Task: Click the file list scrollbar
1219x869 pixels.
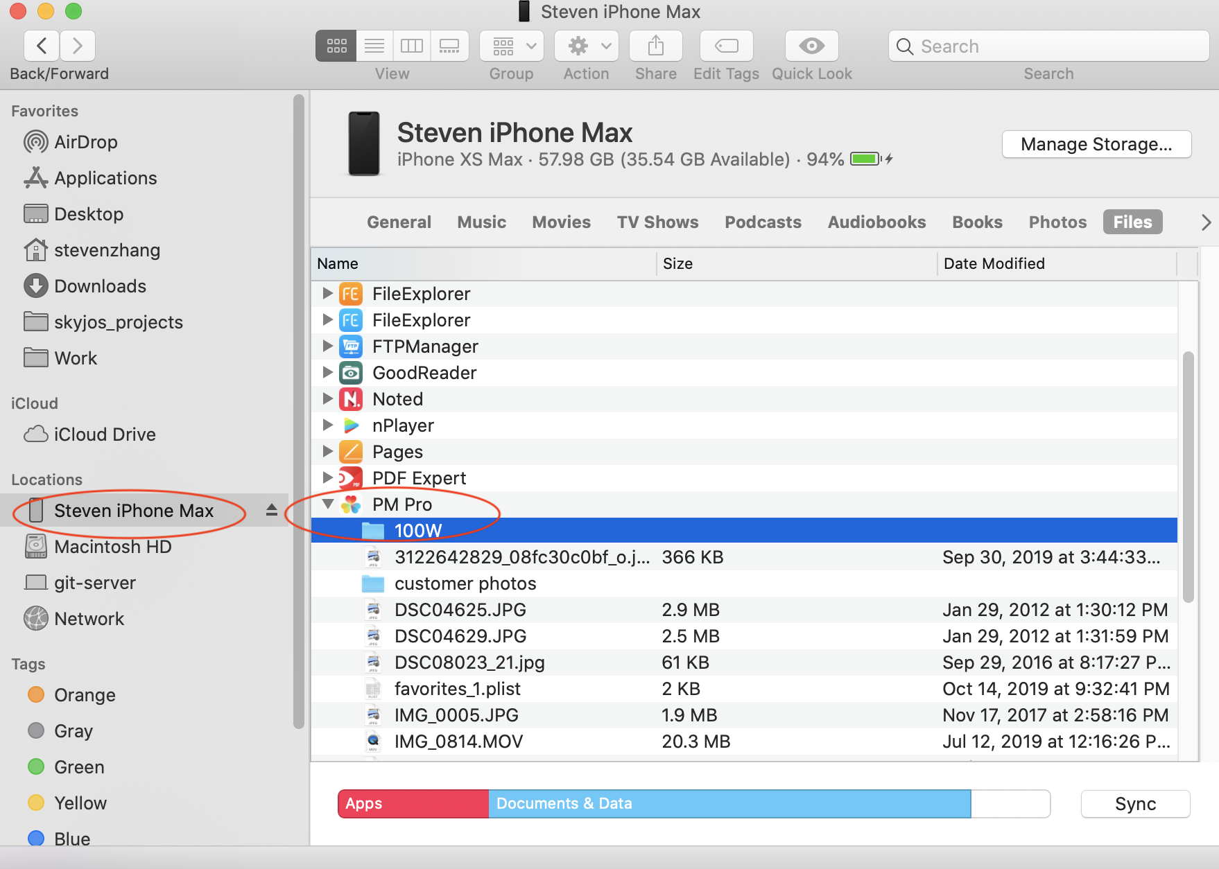Action: 1188,477
